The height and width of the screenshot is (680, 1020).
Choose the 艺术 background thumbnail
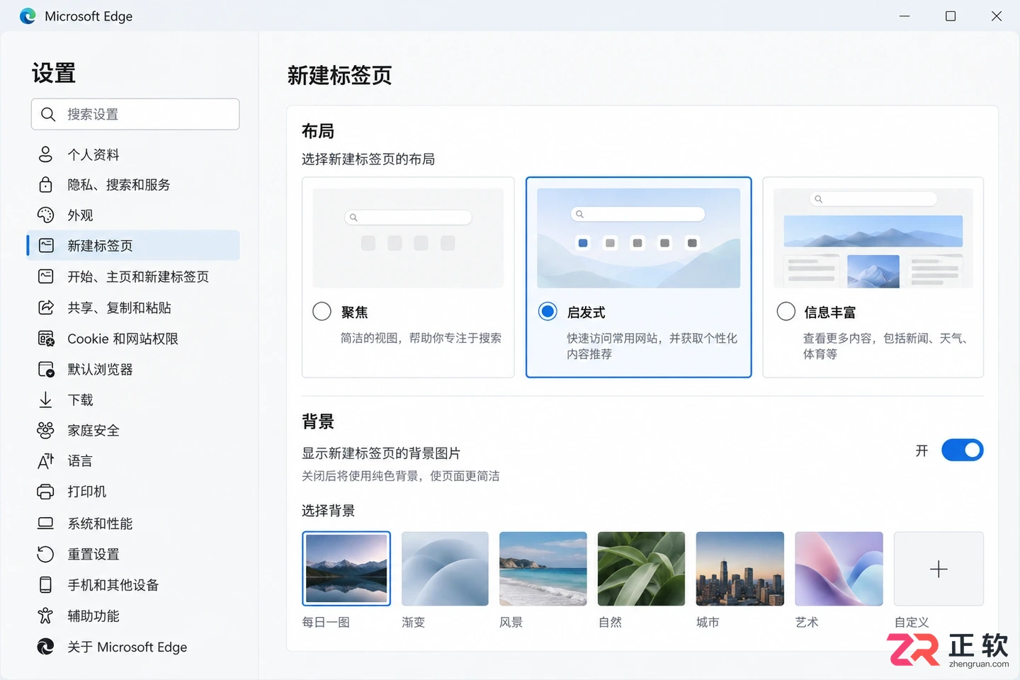pos(839,569)
